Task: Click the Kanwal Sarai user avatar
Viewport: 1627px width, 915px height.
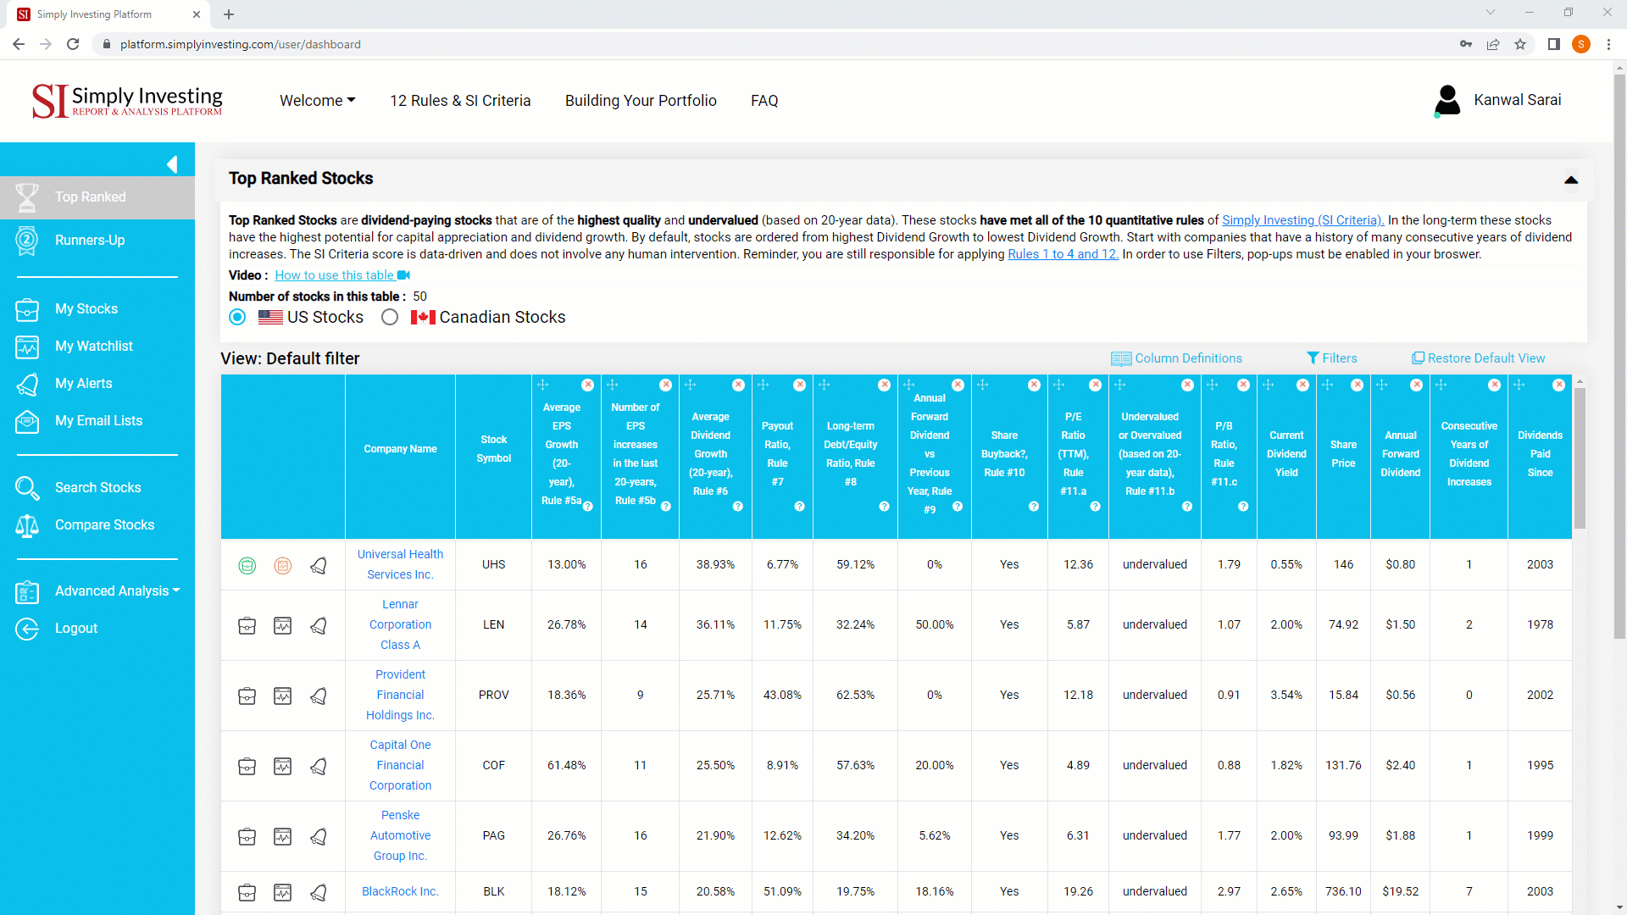Action: (1448, 100)
